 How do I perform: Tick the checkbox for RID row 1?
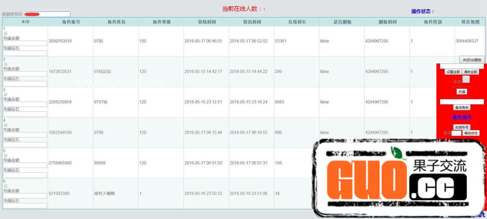pos(6,34)
